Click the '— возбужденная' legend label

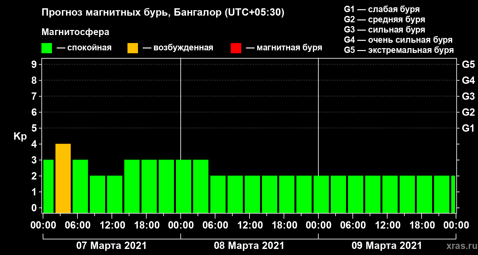pyautogui.click(x=178, y=48)
